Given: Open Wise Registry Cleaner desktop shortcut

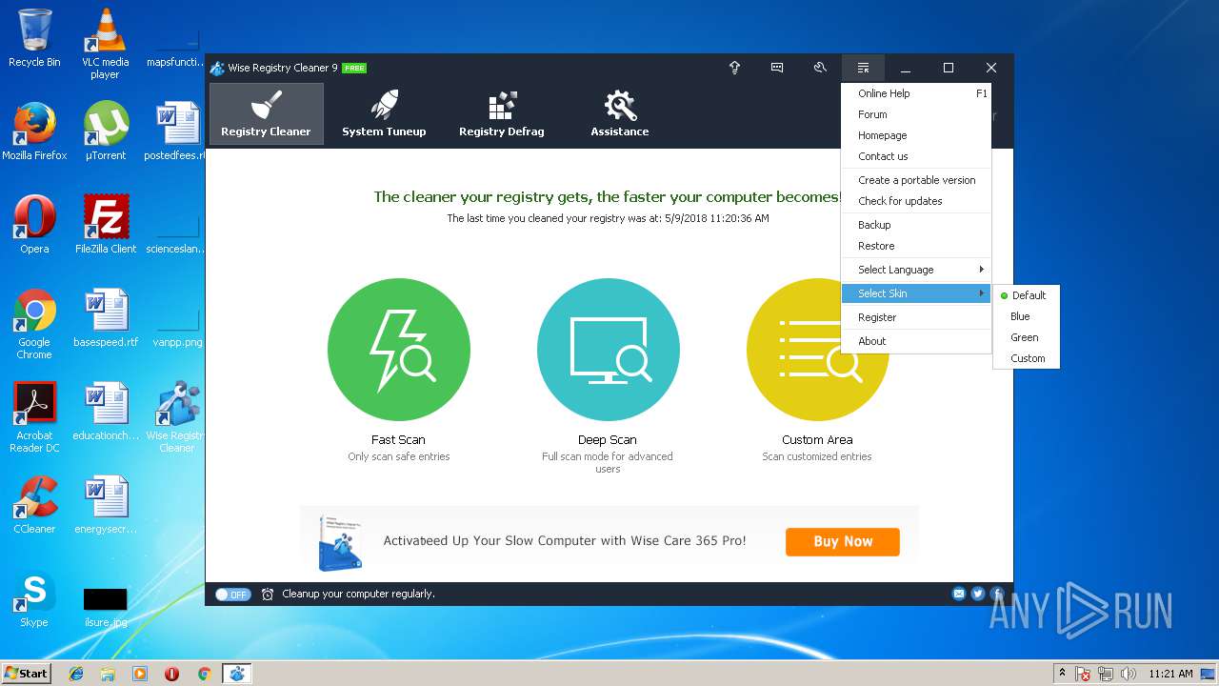Looking at the screenshot, I should point(177,417).
